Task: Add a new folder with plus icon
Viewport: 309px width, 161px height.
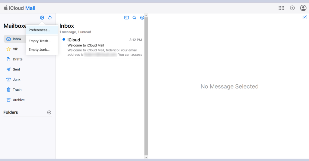Action: coord(49,112)
